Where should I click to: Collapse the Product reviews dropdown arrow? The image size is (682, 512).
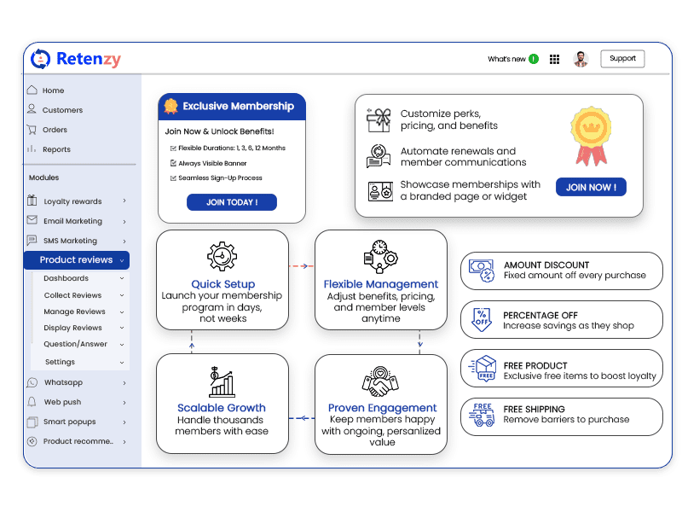(x=123, y=260)
